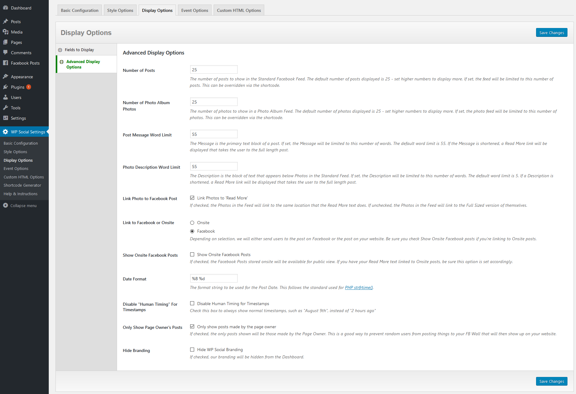Click the Tools wrench icon
Screen dimensions: 576x394
(5, 108)
